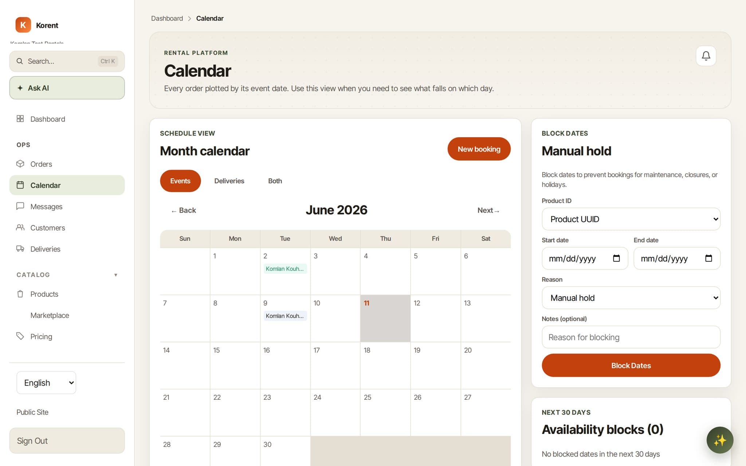Viewport: 746px width, 466px height.
Task: Collapse the Catalog section arrow
Action: point(116,275)
